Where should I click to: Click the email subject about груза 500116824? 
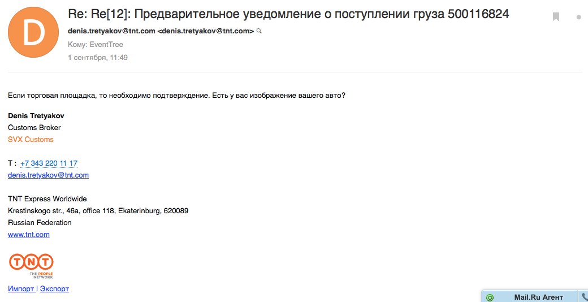click(288, 14)
